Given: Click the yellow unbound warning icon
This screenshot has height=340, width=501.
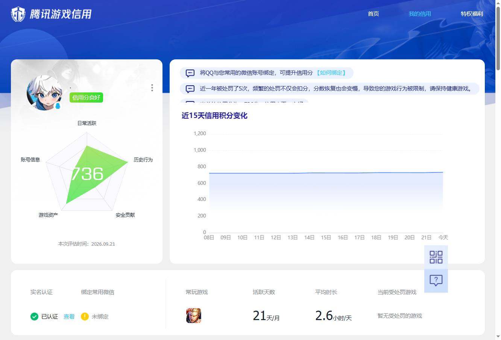Looking at the screenshot, I should (x=85, y=316).
